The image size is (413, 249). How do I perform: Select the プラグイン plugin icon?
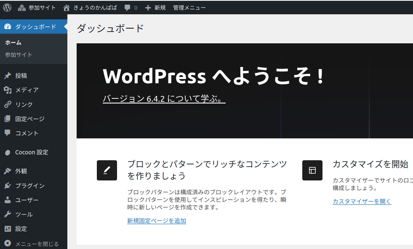[x=7, y=185]
